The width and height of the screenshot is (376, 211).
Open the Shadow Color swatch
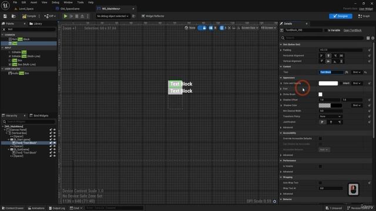[x=330, y=105]
